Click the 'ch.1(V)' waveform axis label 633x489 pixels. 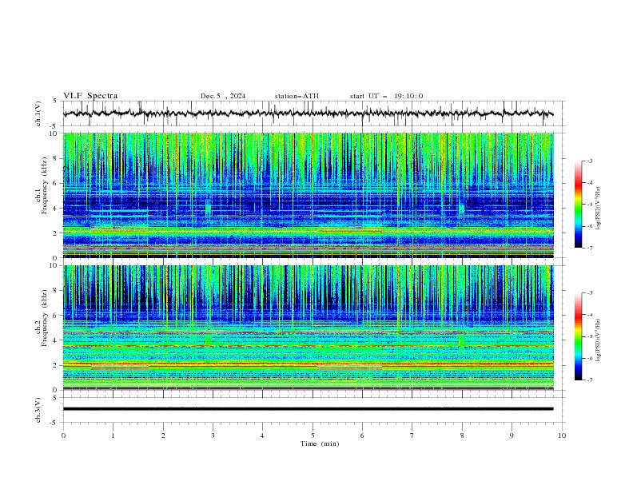[38, 113]
